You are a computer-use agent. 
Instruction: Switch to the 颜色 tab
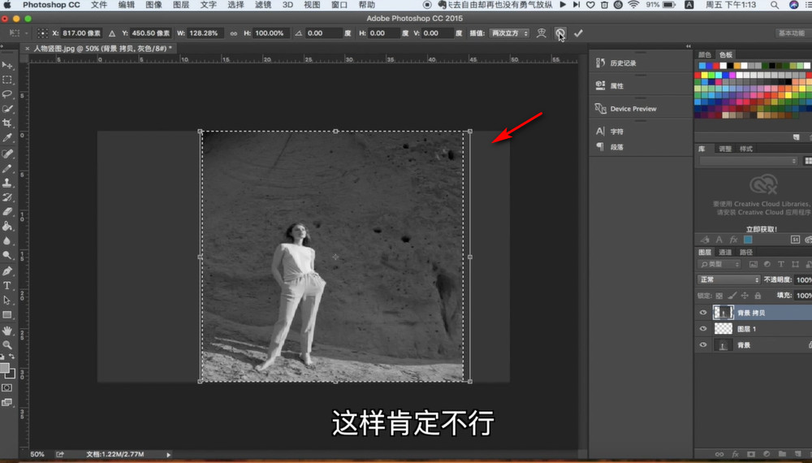pos(705,54)
